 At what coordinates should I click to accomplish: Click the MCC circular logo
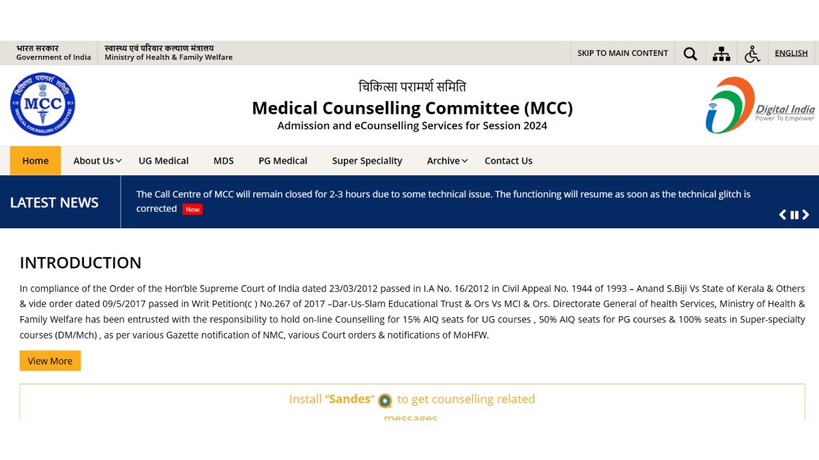tap(42, 104)
